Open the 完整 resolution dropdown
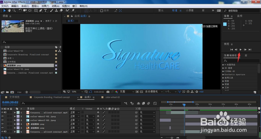Image resolution: width=261 pixels, height=139 pixels. pyautogui.click(x=127, y=92)
